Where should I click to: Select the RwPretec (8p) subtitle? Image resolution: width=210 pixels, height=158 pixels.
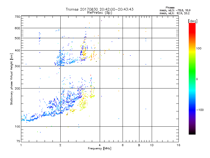[99, 13]
